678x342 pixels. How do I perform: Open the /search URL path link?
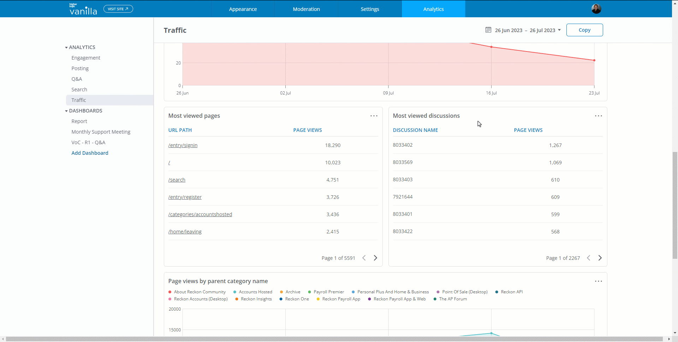177,180
